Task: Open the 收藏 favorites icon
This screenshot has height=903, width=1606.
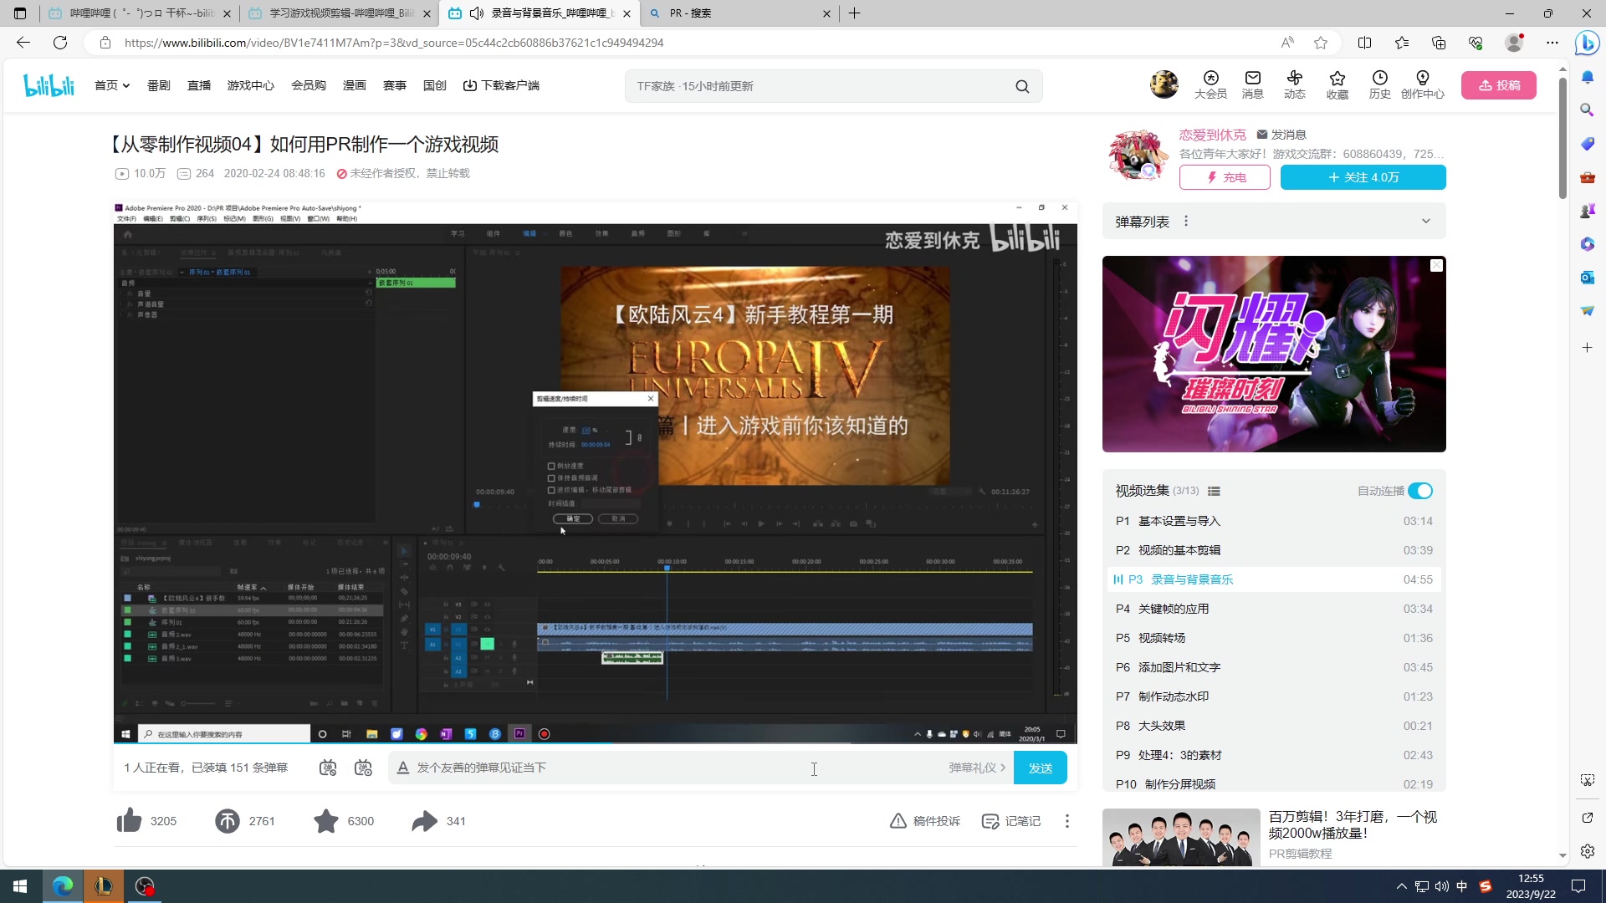Action: tap(1337, 85)
